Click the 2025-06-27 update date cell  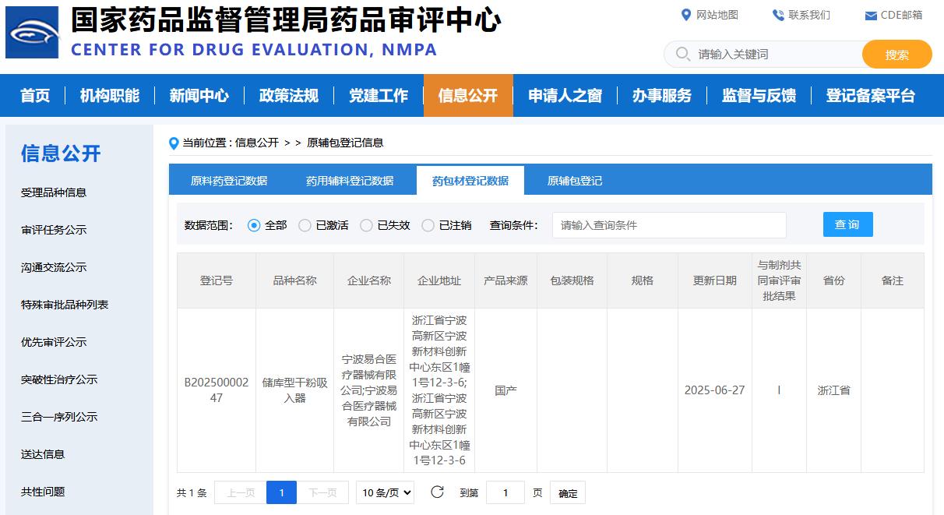click(x=715, y=390)
